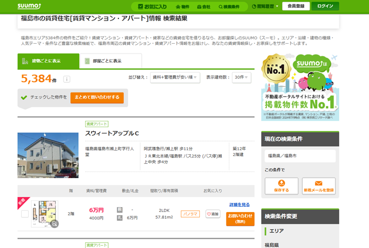
Task: Open 検索条件 magnifier in header
Action: pyautogui.click(x=228, y=7)
